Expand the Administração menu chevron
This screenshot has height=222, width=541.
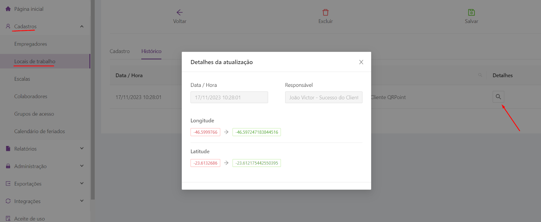click(82, 166)
